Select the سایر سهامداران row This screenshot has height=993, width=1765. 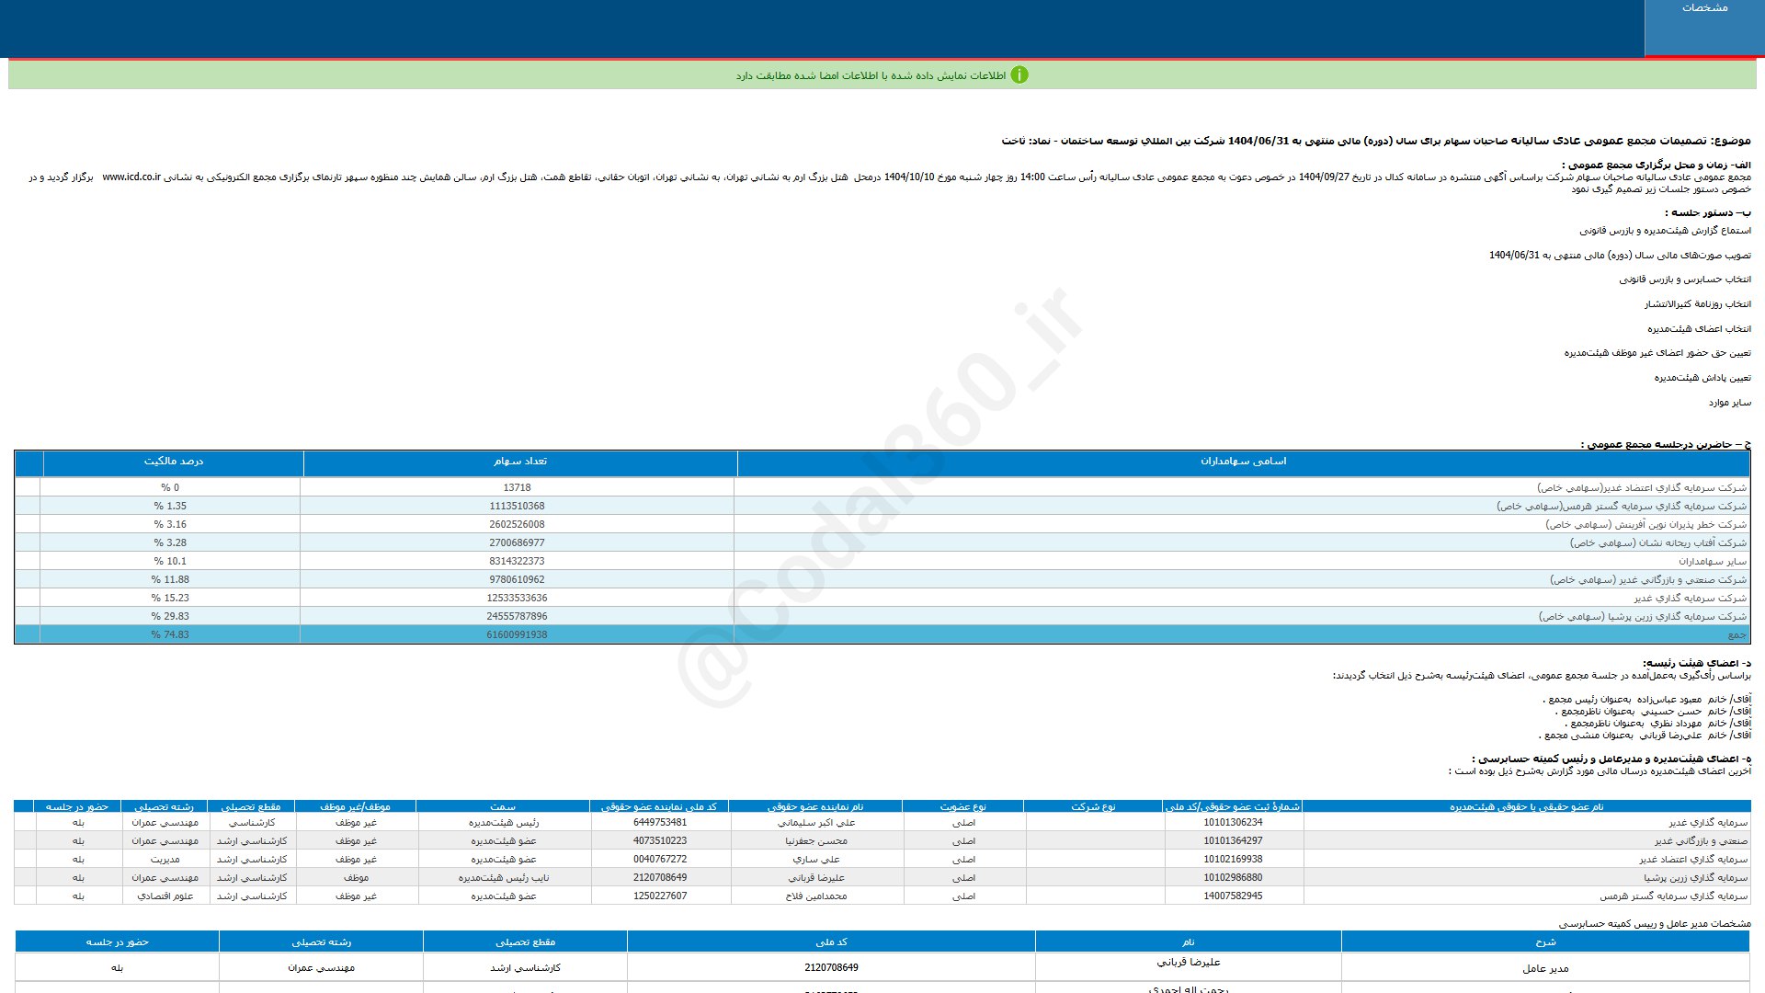[1712, 561]
